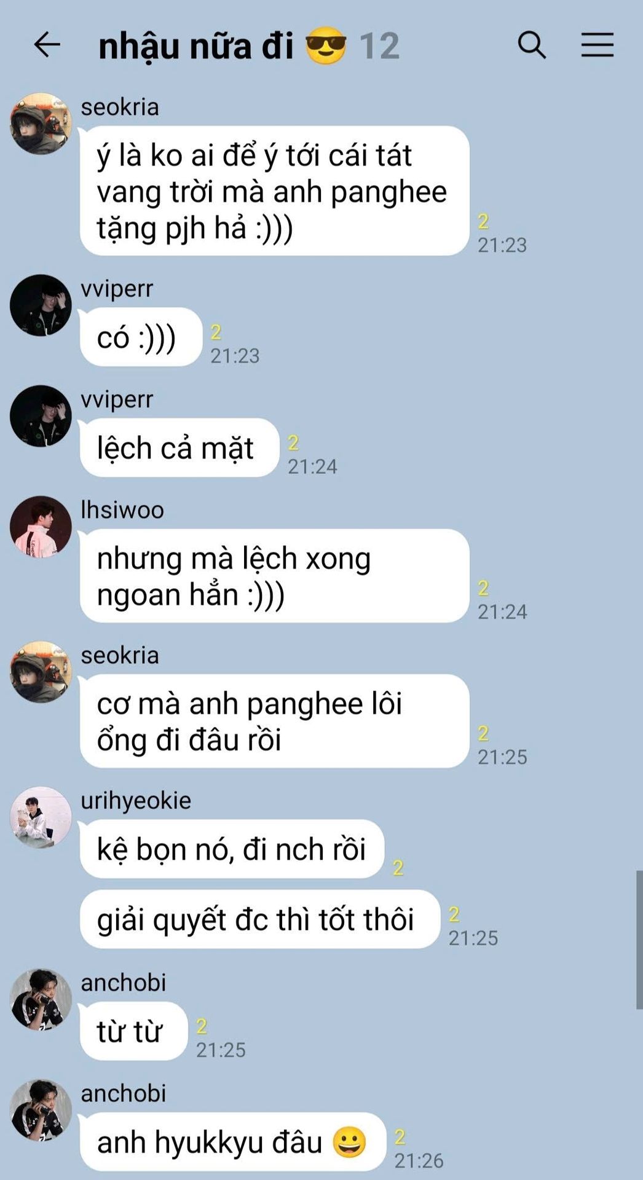This screenshot has width=643, height=1180.
Task: Open urihyeokie's profile avatar
Action: 41,817
